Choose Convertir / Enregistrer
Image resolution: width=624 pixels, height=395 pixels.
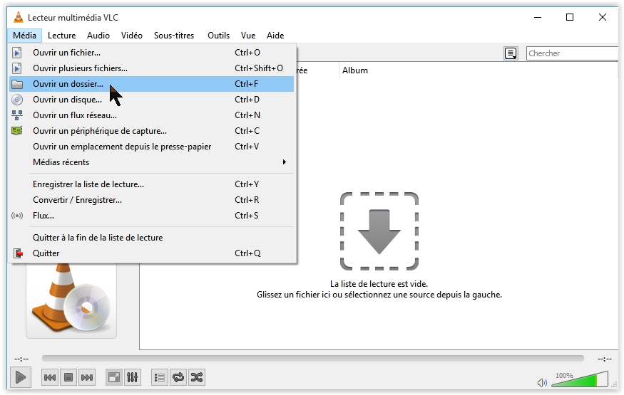click(152, 200)
